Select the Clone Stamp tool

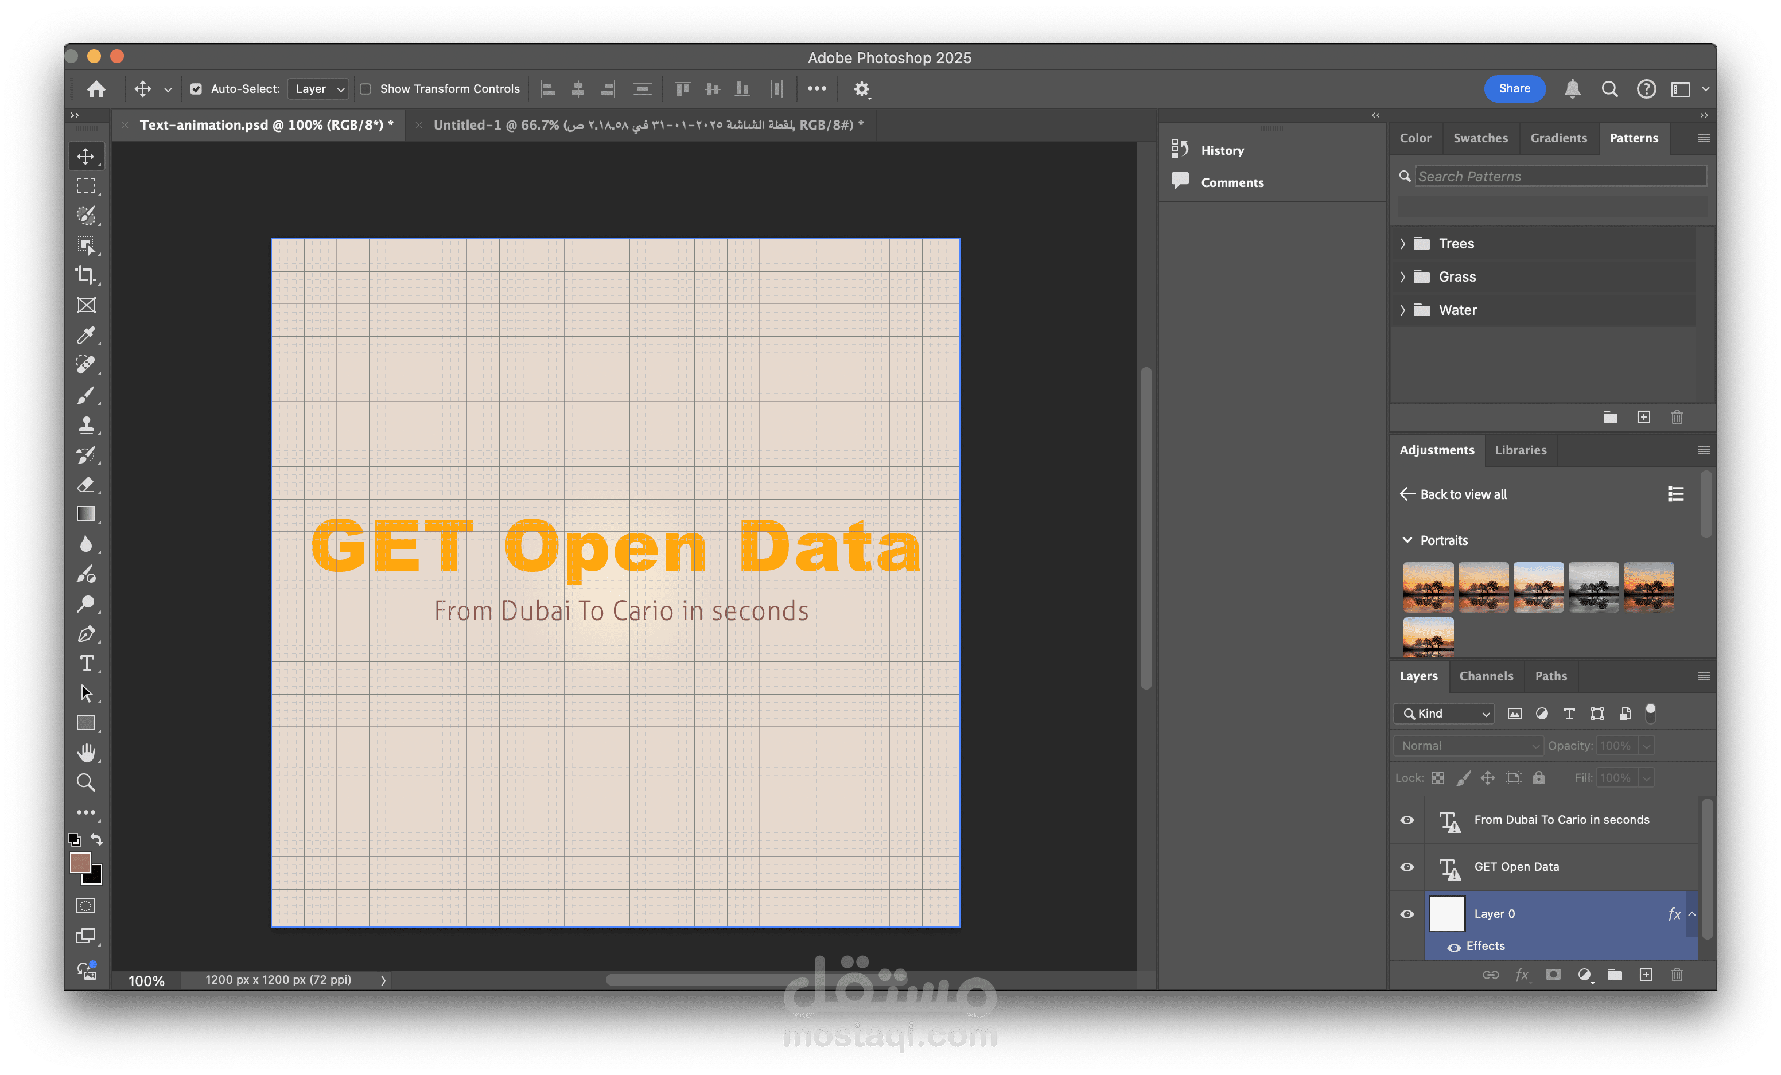[x=85, y=425]
